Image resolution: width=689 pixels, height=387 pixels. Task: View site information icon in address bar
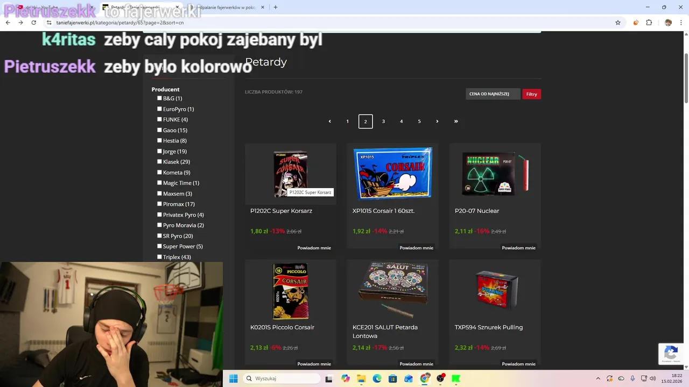[x=49, y=23]
